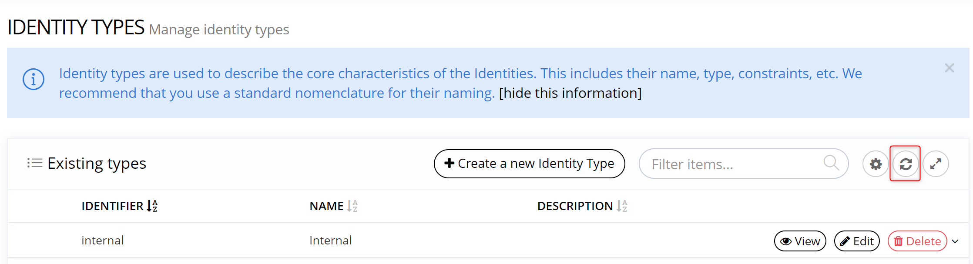973x264 pixels.
Task: Create a new Identity Type
Action: (529, 164)
